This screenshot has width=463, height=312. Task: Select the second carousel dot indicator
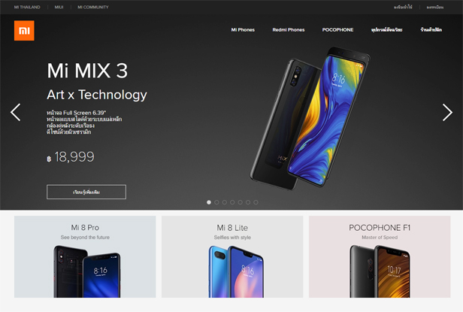coord(216,202)
